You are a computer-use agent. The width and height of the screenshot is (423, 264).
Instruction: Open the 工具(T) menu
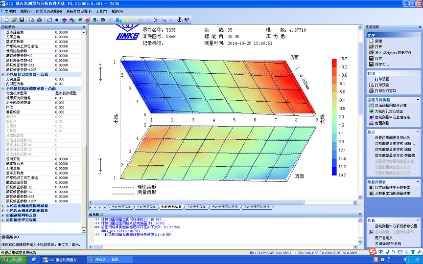click(101, 11)
